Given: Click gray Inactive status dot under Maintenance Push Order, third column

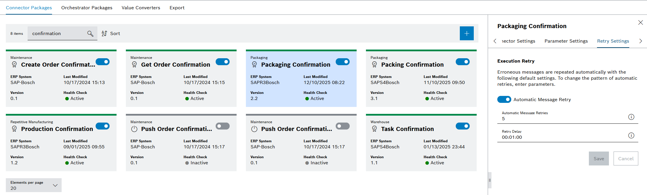Looking at the screenshot, I should (x=307, y=163).
